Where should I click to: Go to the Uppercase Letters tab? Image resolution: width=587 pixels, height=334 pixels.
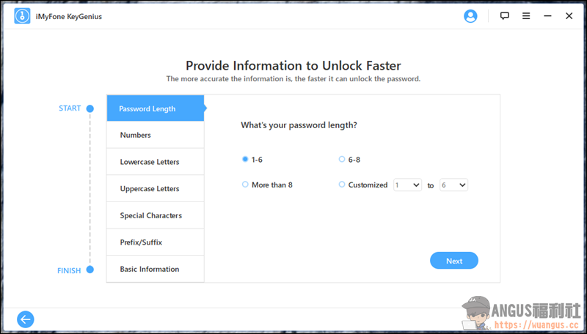pyautogui.click(x=155, y=189)
